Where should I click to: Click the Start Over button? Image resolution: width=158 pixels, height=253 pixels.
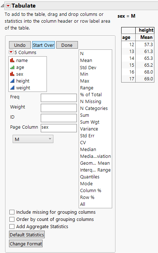tap(43, 45)
